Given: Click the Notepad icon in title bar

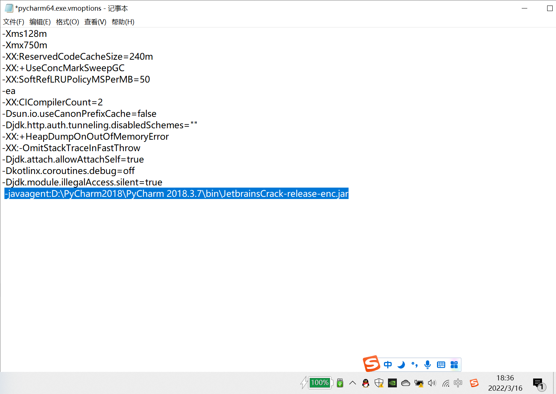Looking at the screenshot, I should point(9,8).
